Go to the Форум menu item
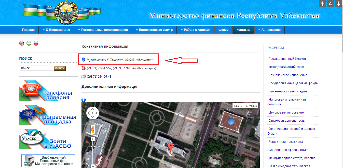 pos(223,30)
